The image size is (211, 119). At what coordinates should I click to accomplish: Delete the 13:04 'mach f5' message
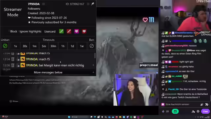click(x=13, y=59)
